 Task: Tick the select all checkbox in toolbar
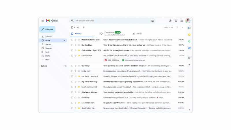click(x=72, y=27)
